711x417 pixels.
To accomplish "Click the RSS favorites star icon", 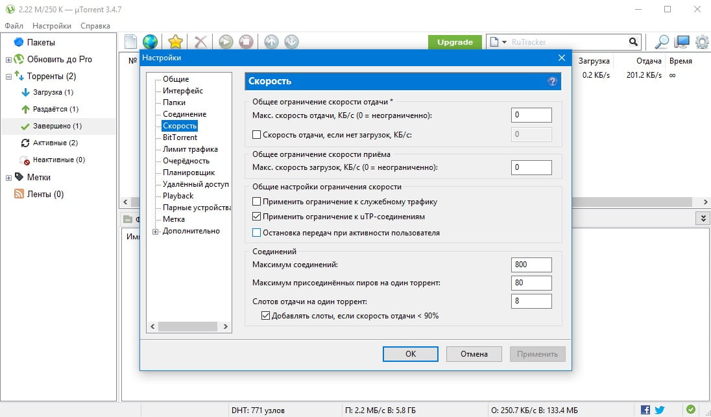I will pos(175,42).
